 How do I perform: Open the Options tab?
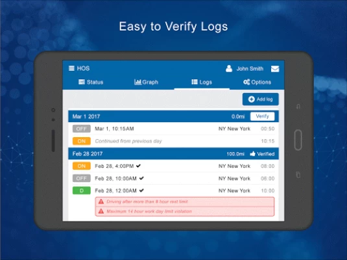[257, 82]
